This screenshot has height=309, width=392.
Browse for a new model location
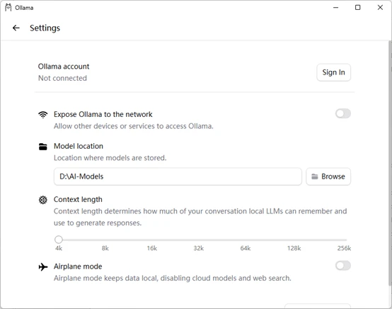pyautogui.click(x=328, y=176)
